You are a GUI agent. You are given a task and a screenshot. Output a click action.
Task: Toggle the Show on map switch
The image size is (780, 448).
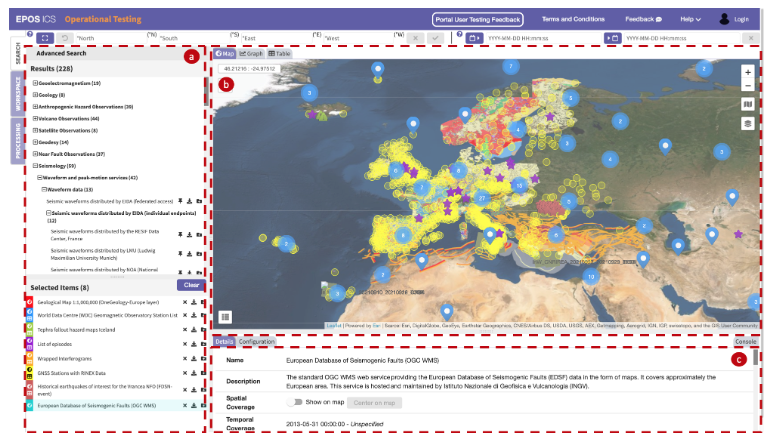[x=294, y=402]
